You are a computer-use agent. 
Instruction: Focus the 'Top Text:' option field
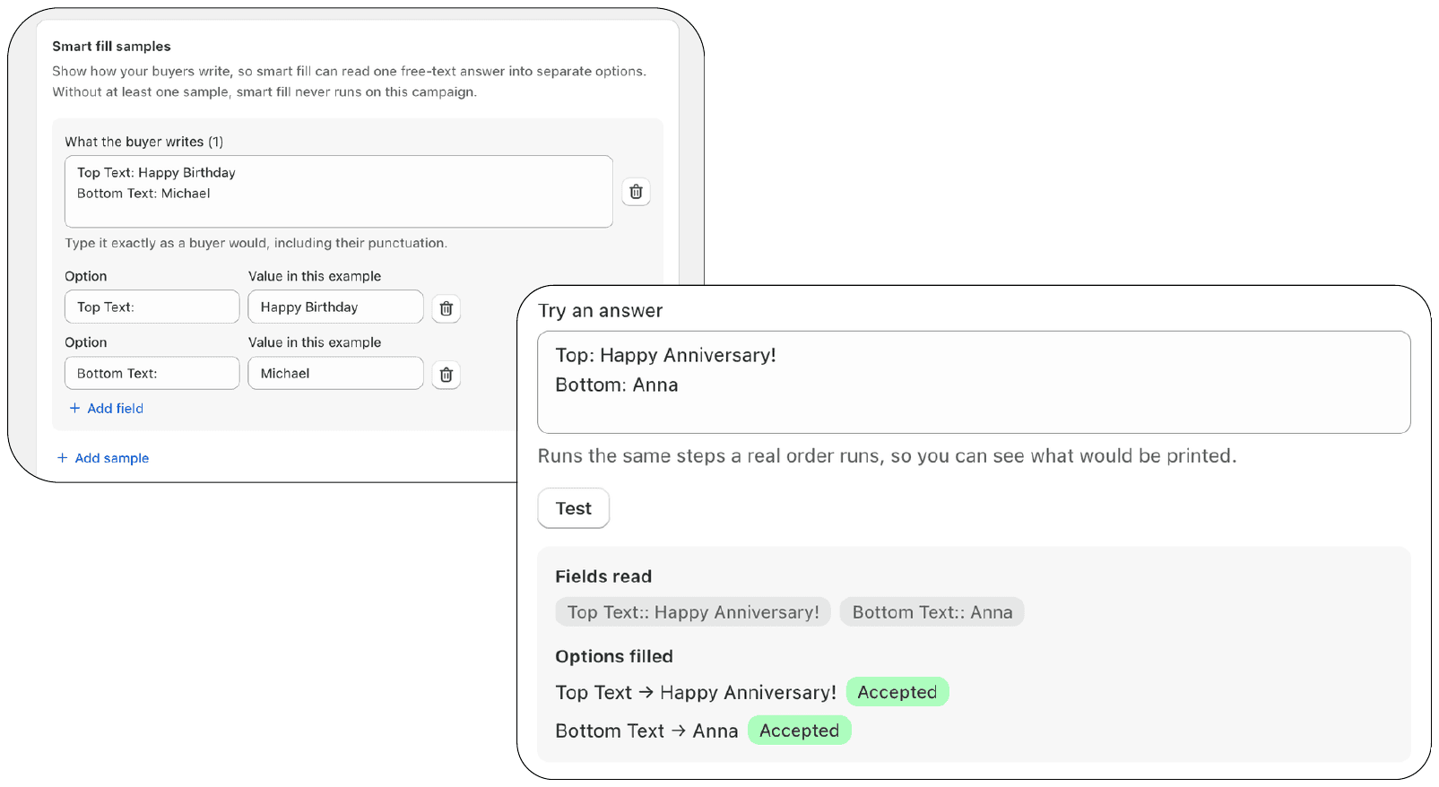click(x=152, y=307)
